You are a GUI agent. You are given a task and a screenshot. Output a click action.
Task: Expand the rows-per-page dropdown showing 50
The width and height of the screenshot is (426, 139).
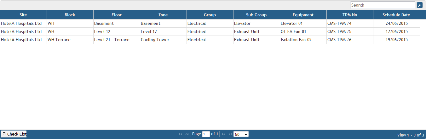tap(241, 134)
